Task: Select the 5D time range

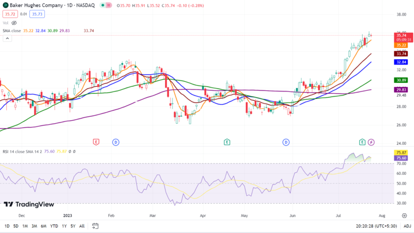Action: (16, 226)
